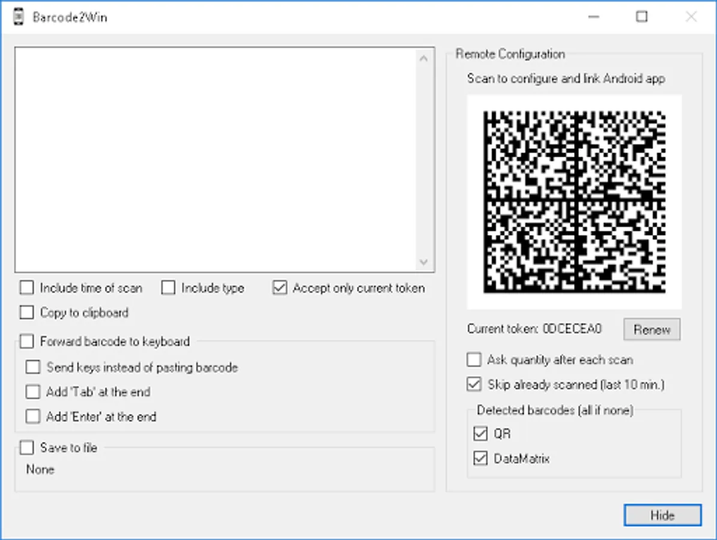Minimize the Barcode2Win window
The width and height of the screenshot is (717, 540).
pos(593,17)
